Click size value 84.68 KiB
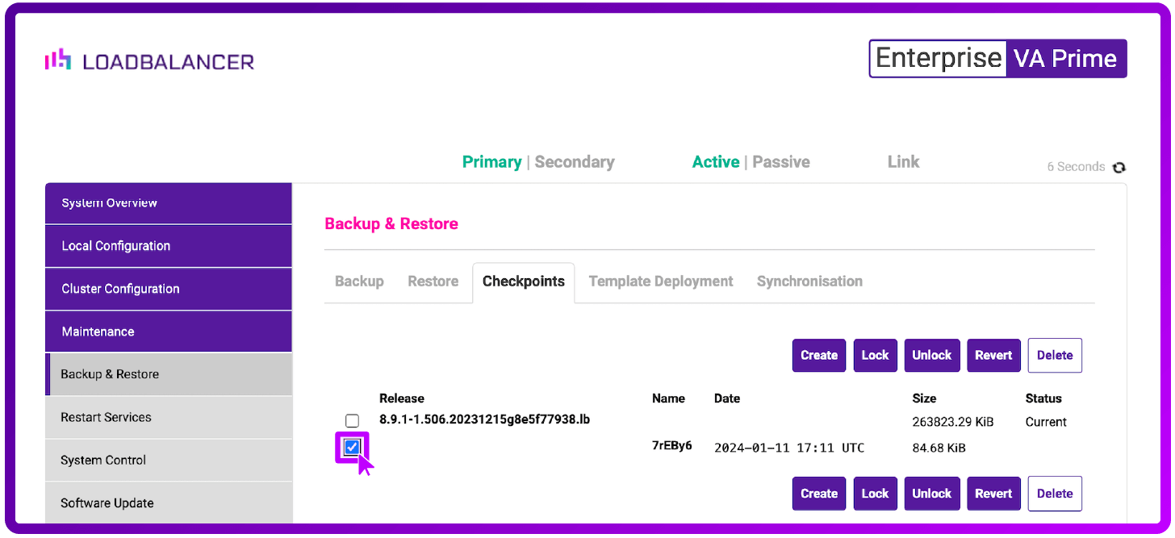Viewport: 1175px width, 538px height. click(x=939, y=448)
